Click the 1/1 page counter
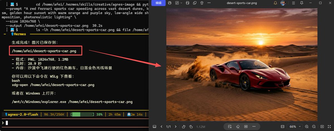 [x=168, y=127]
